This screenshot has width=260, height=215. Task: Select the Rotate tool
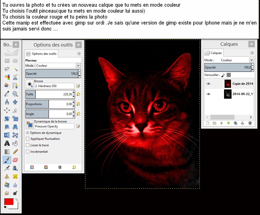[7, 119]
